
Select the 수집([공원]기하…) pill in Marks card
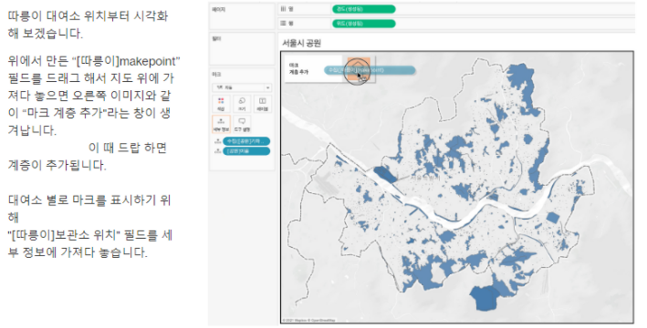pos(246,141)
